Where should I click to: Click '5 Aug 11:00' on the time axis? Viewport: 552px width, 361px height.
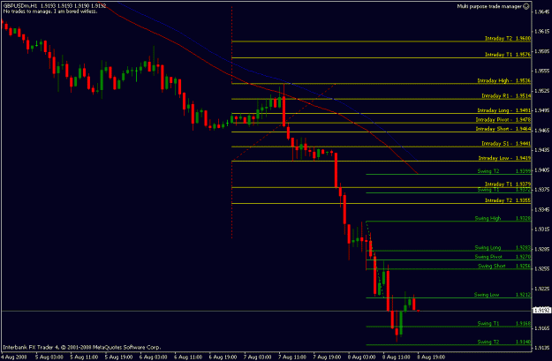(84, 357)
